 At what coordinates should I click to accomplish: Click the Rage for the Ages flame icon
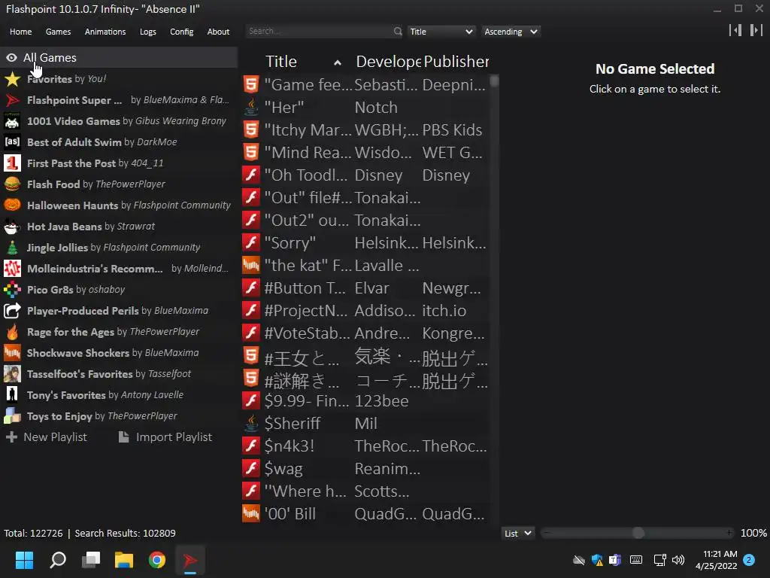[x=12, y=332]
